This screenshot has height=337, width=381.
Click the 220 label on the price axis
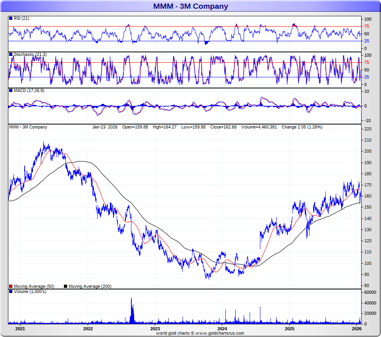click(368, 129)
